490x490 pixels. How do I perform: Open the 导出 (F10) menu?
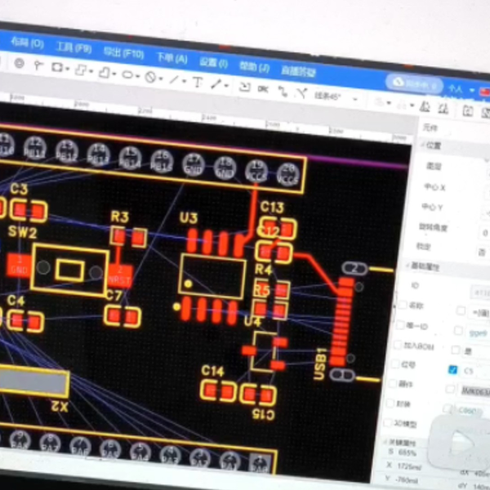click(x=124, y=53)
